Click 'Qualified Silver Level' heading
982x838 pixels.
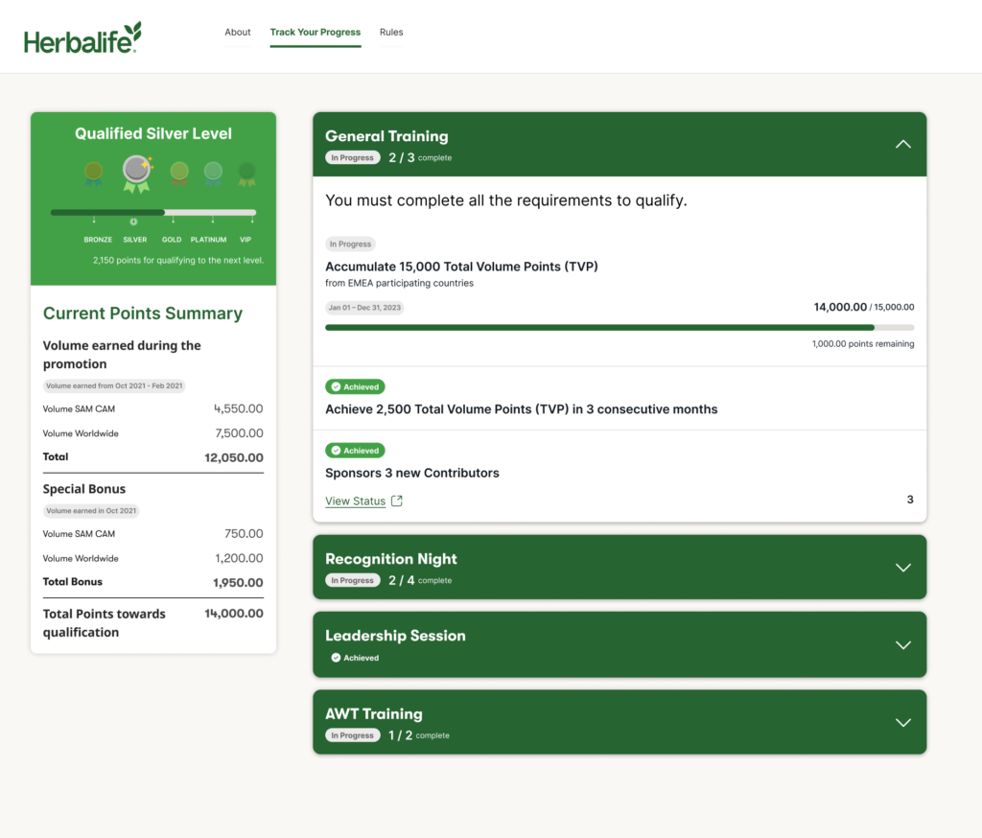pos(153,133)
